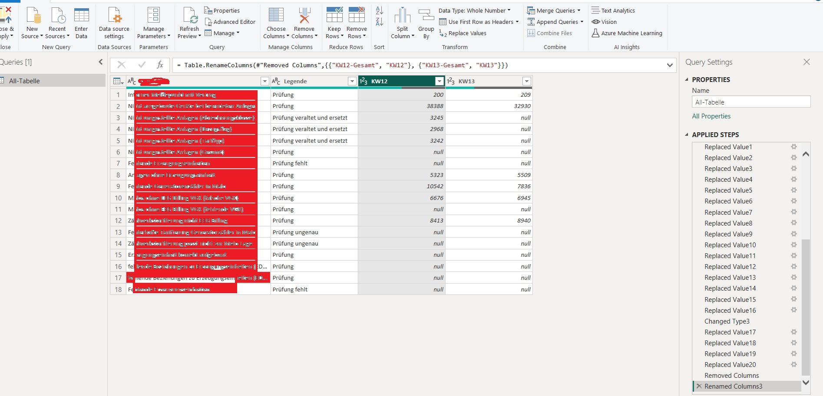
Task: Click the query Name input field
Action: click(751, 102)
